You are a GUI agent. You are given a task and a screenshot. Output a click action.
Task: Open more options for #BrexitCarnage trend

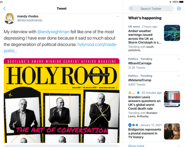pos(179,59)
